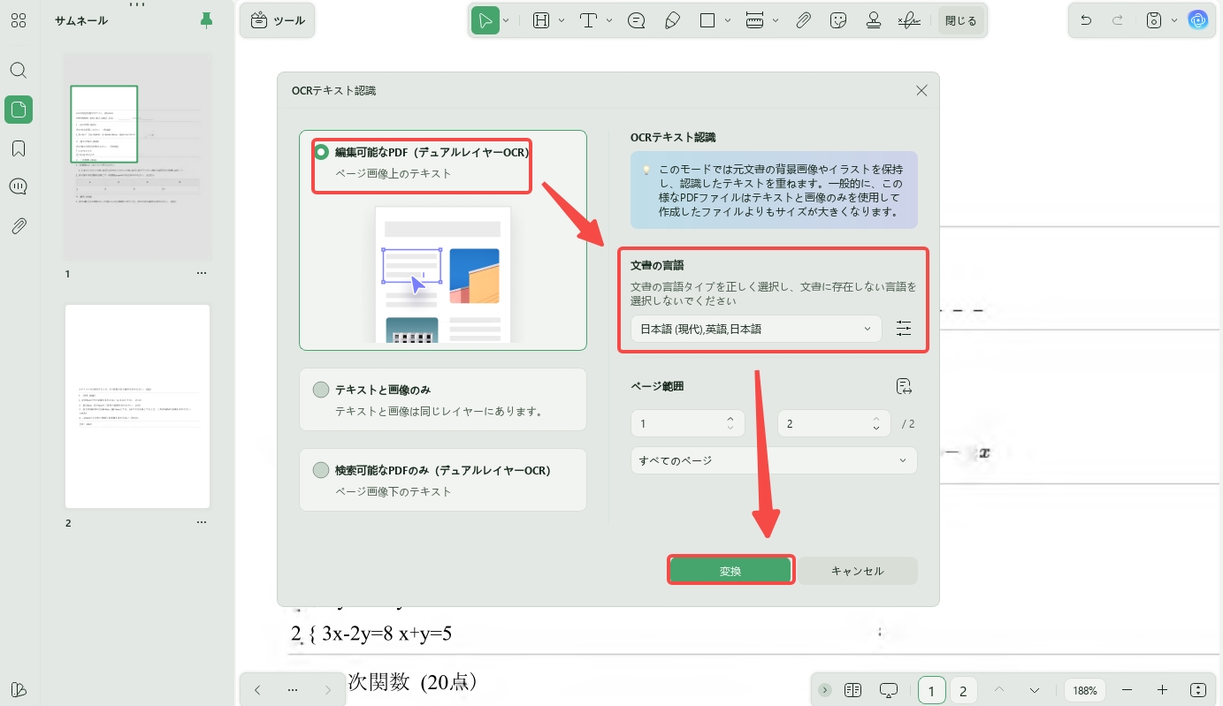Click the undo arrow icon
1223x706 pixels.
click(1087, 20)
